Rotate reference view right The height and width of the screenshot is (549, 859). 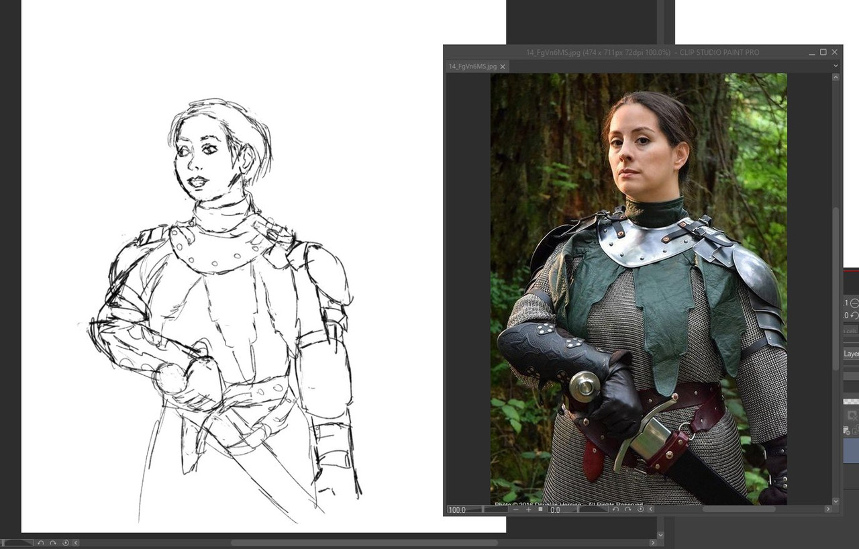[627, 509]
